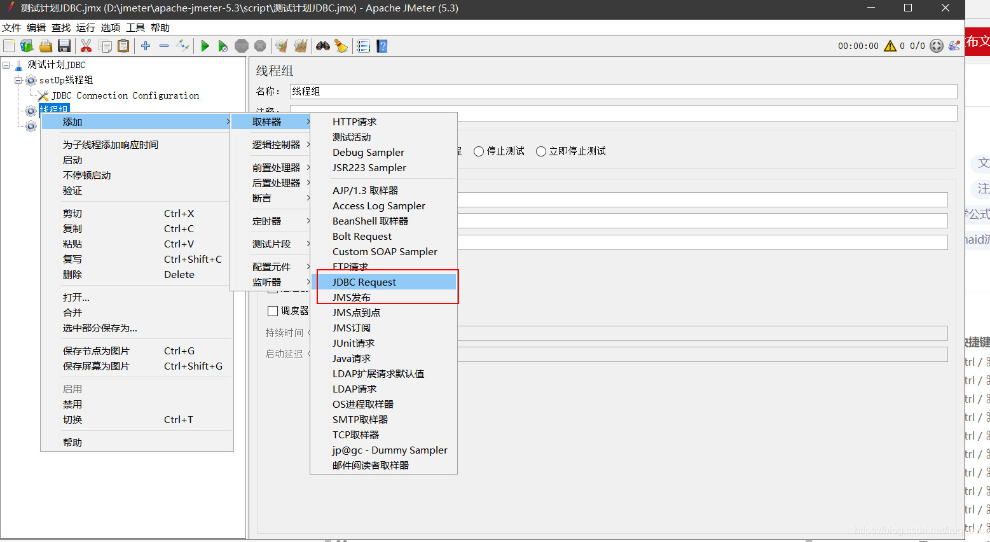This screenshot has width=990, height=542.
Task: Click the blue plus Expand All icon
Action: [x=146, y=46]
